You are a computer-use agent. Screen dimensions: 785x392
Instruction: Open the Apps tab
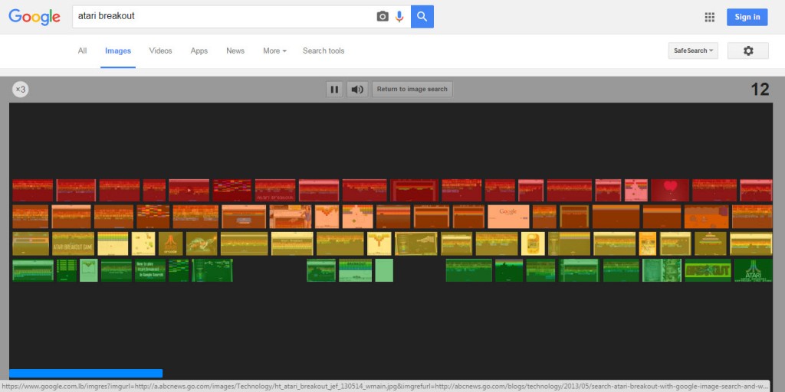click(199, 51)
